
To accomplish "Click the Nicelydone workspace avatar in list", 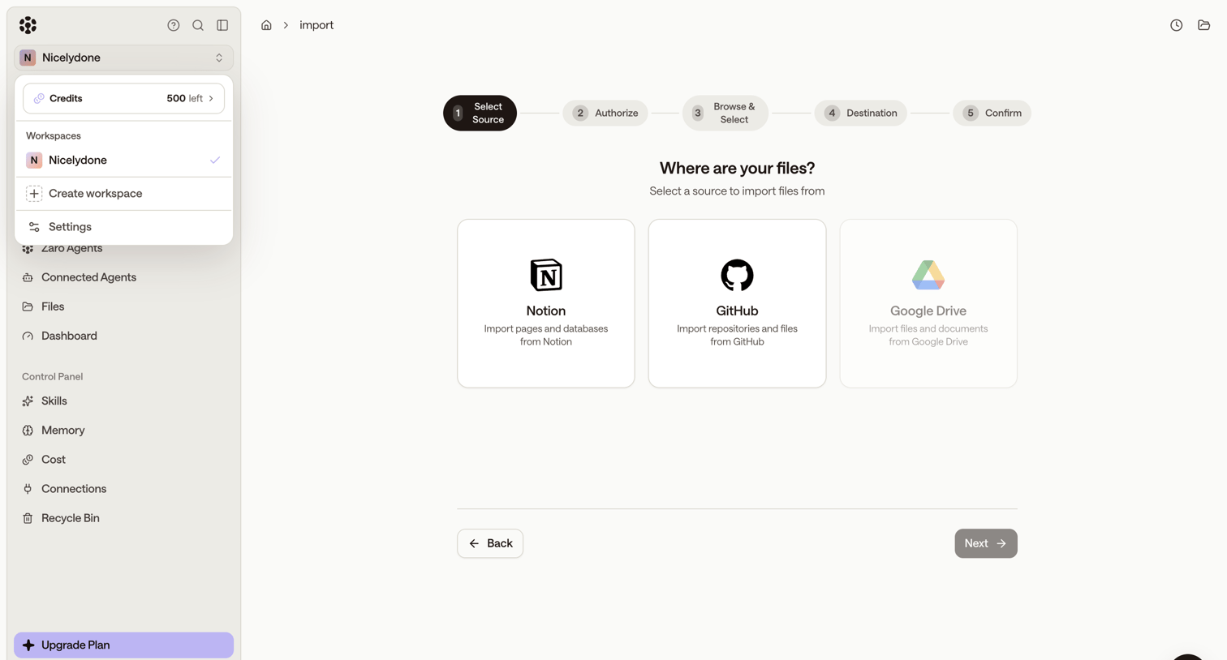I will 34,161.
